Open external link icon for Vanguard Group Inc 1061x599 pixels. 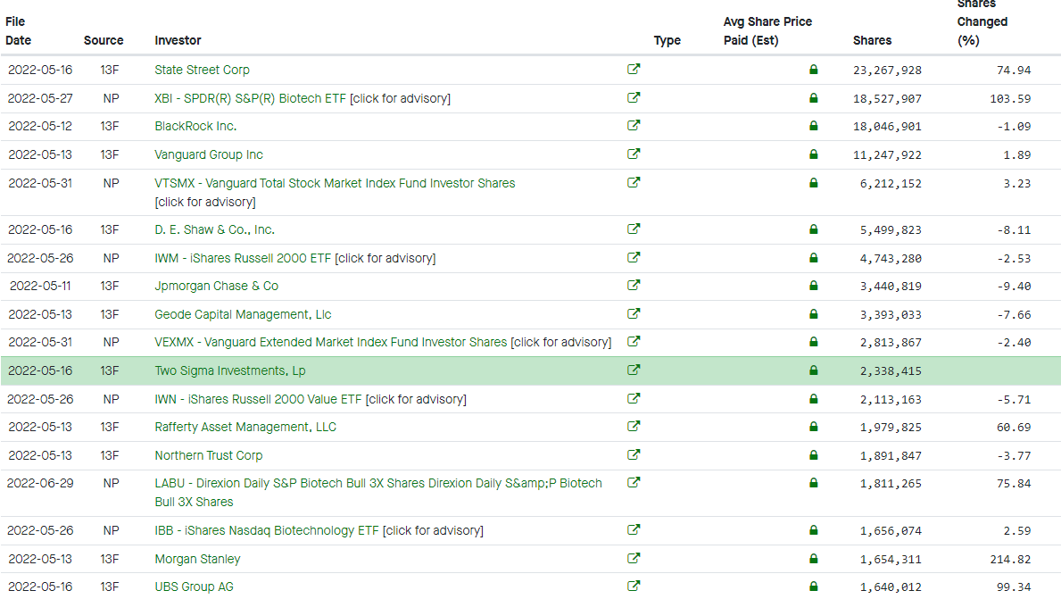coord(634,154)
